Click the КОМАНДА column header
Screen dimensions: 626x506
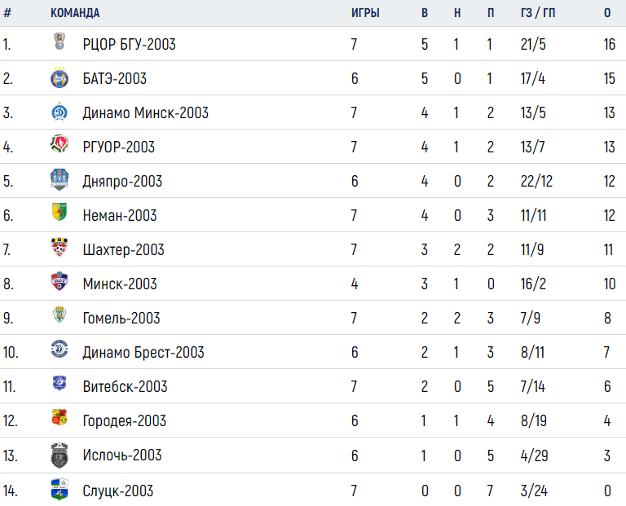[x=75, y=13]
